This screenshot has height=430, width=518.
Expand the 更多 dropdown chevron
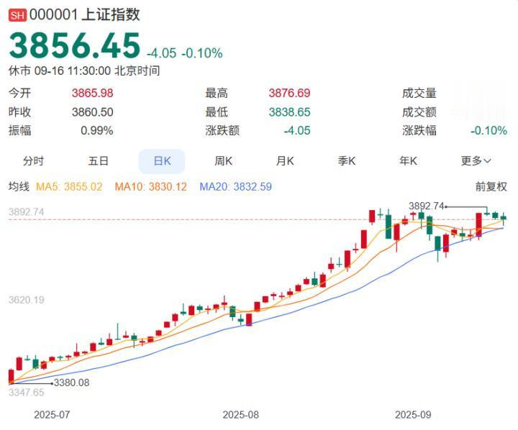(487, 161)
